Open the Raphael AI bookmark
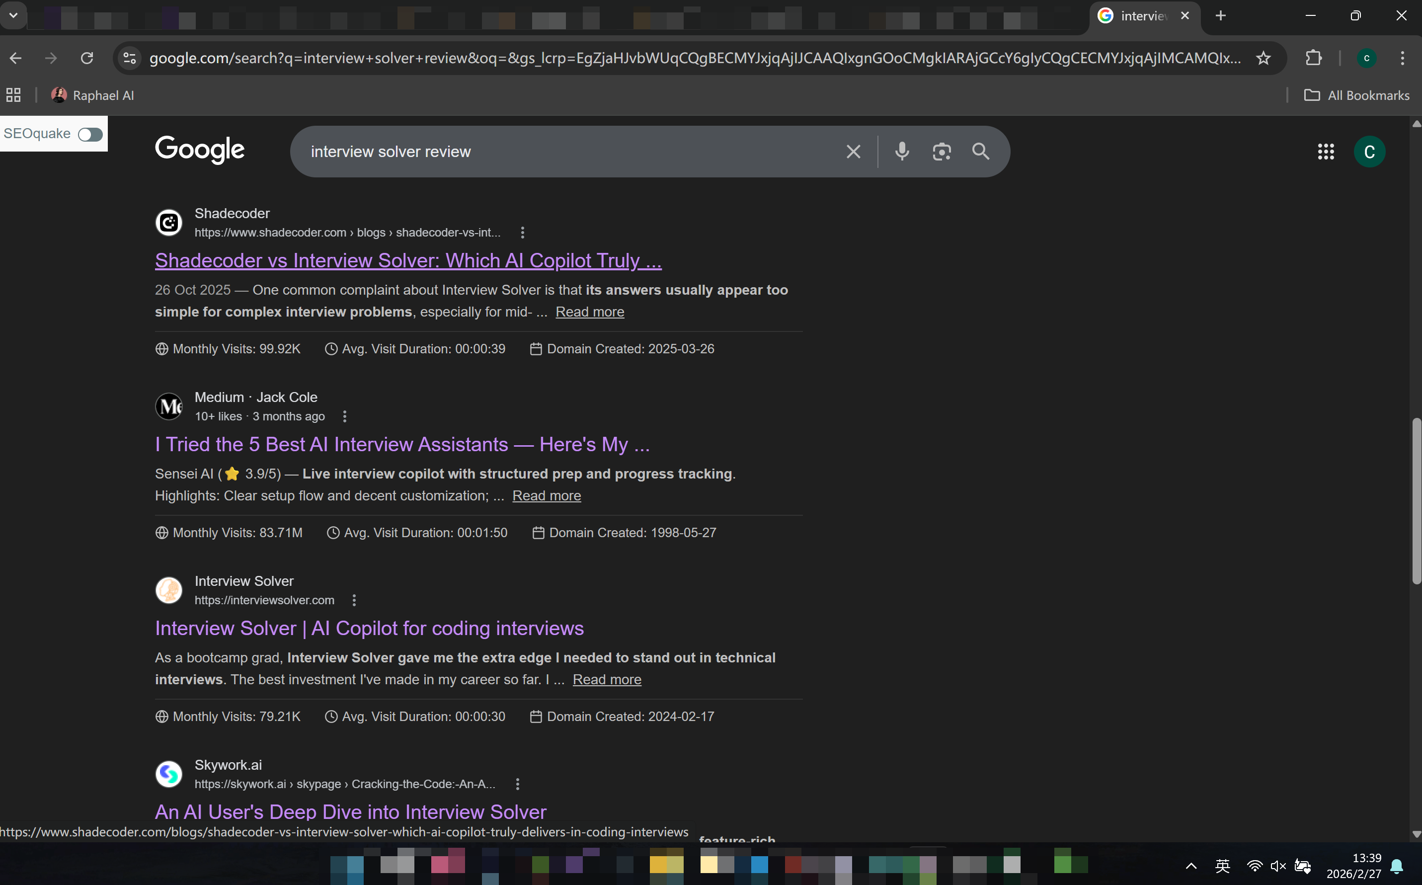Image resolution: width=1422 pixels, height=885 pixels. coord(93,95)
